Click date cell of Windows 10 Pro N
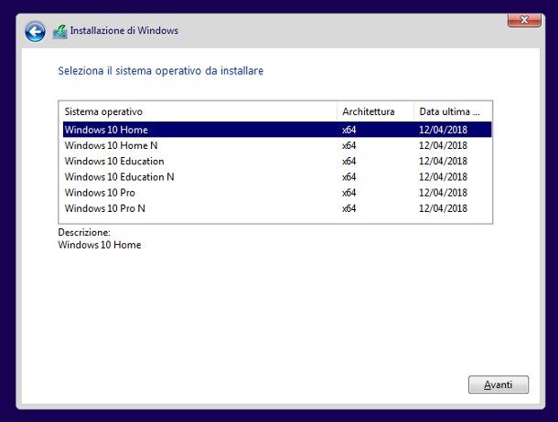Image resolution: width=558 pixels, height=422 pixels. (443, 208)
